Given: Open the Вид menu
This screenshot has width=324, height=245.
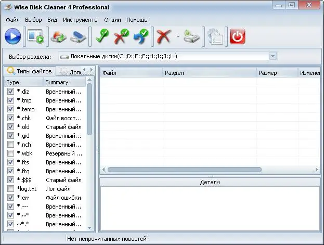Looking at the screenshot, I should click(x=53, y=20).
